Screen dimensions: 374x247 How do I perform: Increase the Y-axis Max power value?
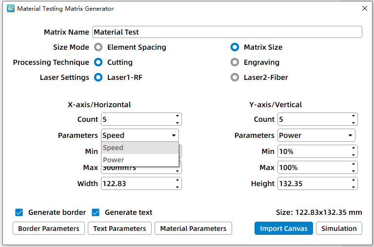point(354,165)
